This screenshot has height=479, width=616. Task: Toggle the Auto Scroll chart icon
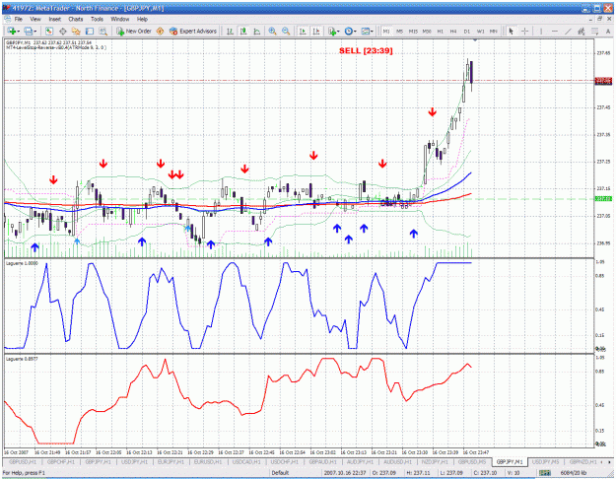[303, 31]
